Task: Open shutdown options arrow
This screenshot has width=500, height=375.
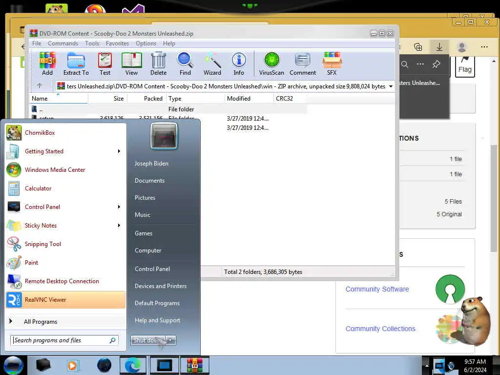Action: pos(170,340)
